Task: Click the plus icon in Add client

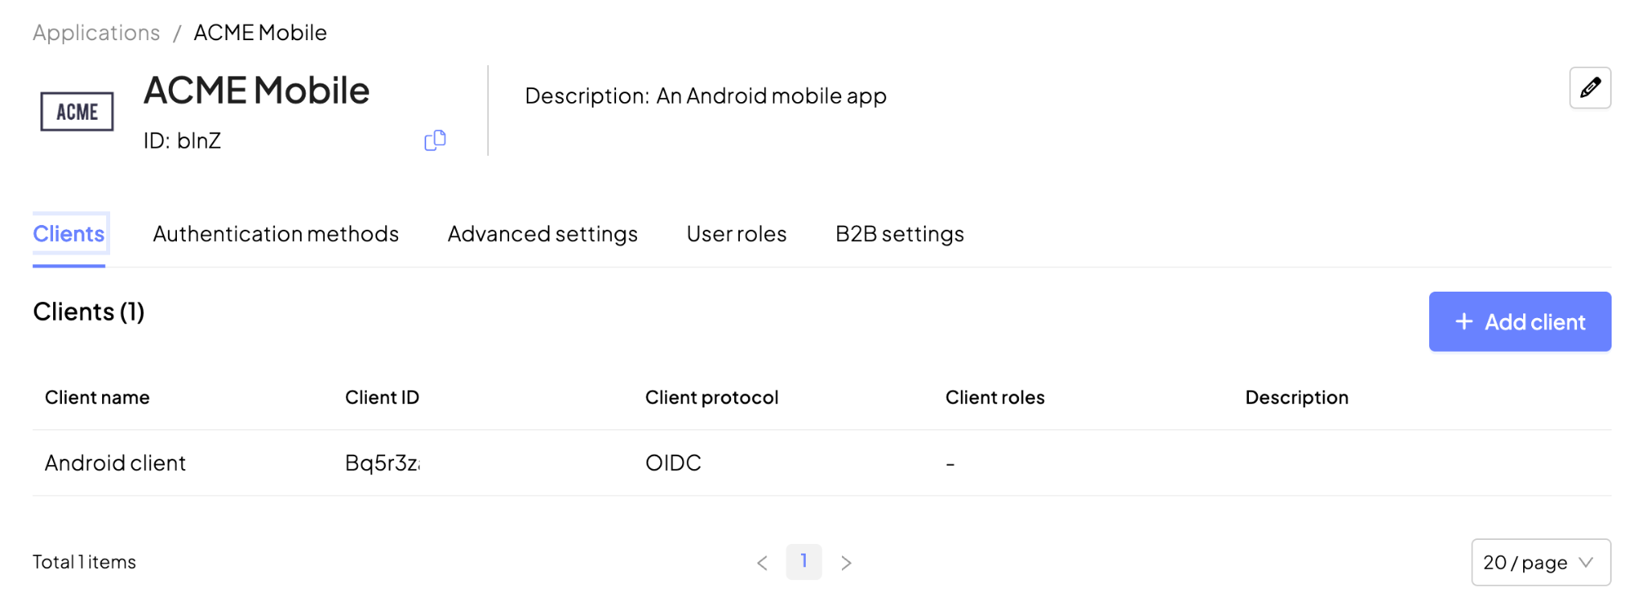Action: click(x=1464, y=321)
